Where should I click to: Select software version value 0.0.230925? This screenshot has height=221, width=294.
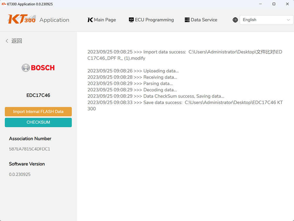click(20, 174)
